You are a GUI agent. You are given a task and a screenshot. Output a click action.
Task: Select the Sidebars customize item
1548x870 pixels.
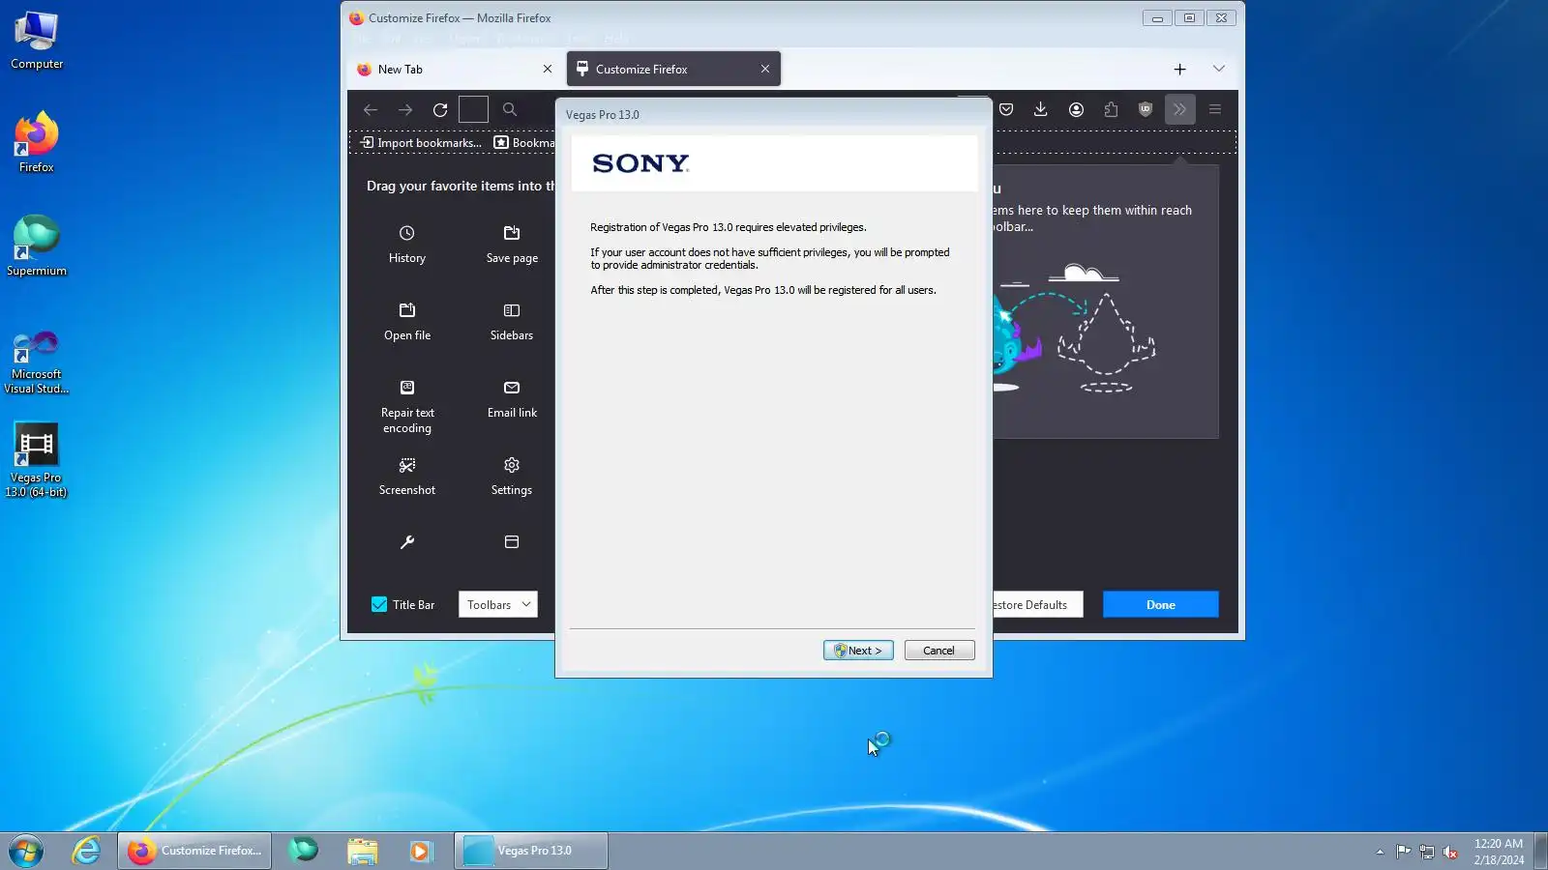point(512,321)
